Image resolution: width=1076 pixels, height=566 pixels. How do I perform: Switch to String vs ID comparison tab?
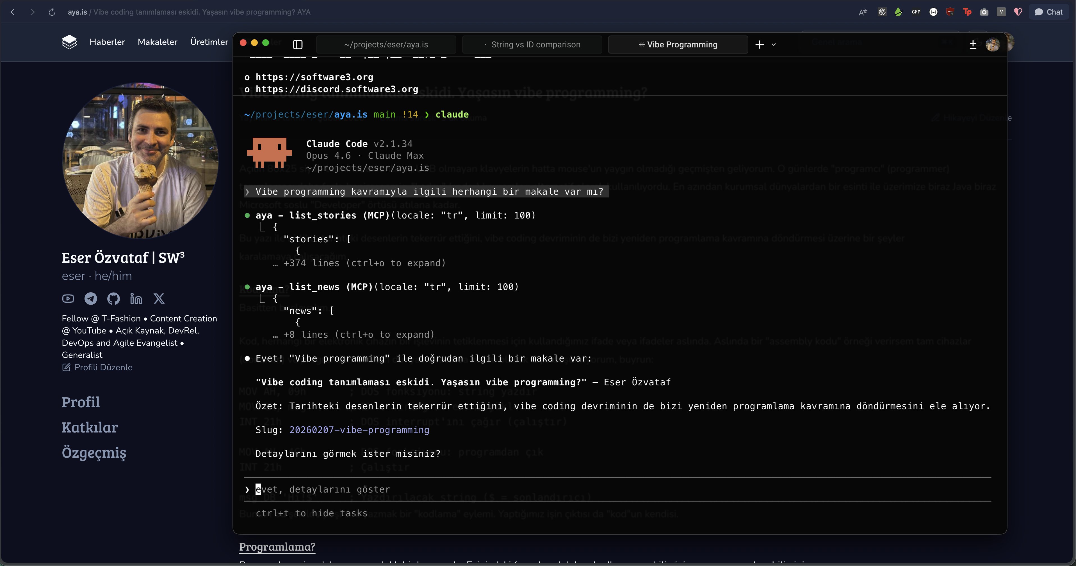[x=532, y=45]
